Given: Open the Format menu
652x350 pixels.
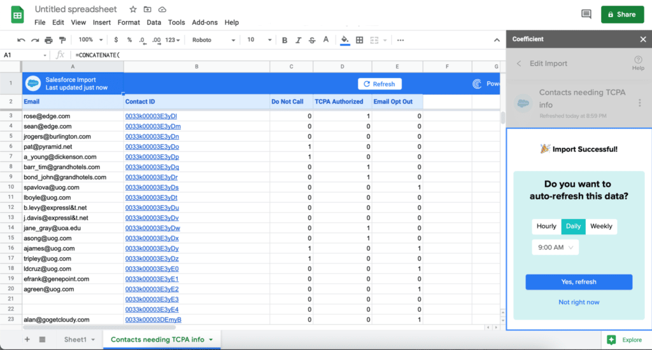Looking at the screenshot, I should click(129, 22).
